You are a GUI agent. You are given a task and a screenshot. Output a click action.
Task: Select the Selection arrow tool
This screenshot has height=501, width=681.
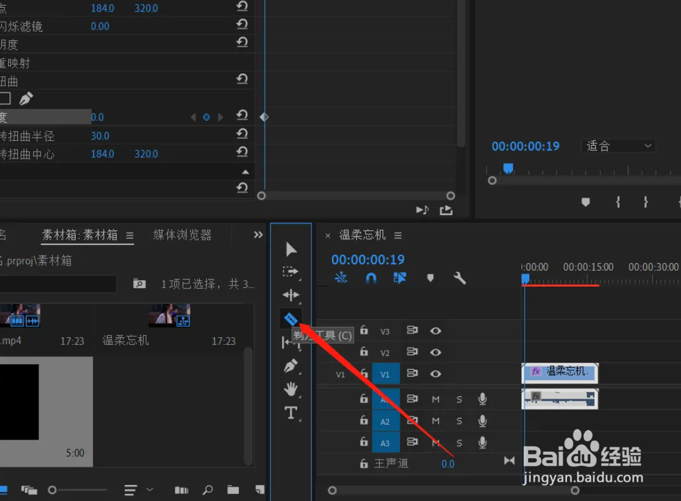point(291,250)
